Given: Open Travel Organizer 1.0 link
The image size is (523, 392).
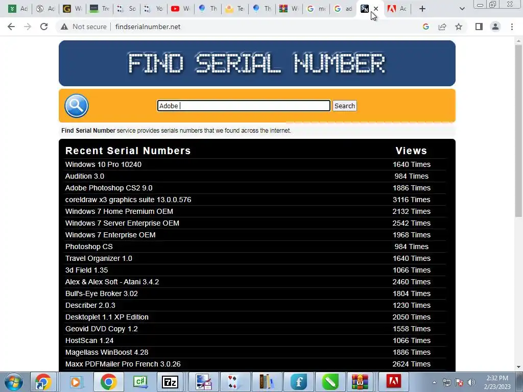Looking at the screenshot, I should [x=99, y=258].
